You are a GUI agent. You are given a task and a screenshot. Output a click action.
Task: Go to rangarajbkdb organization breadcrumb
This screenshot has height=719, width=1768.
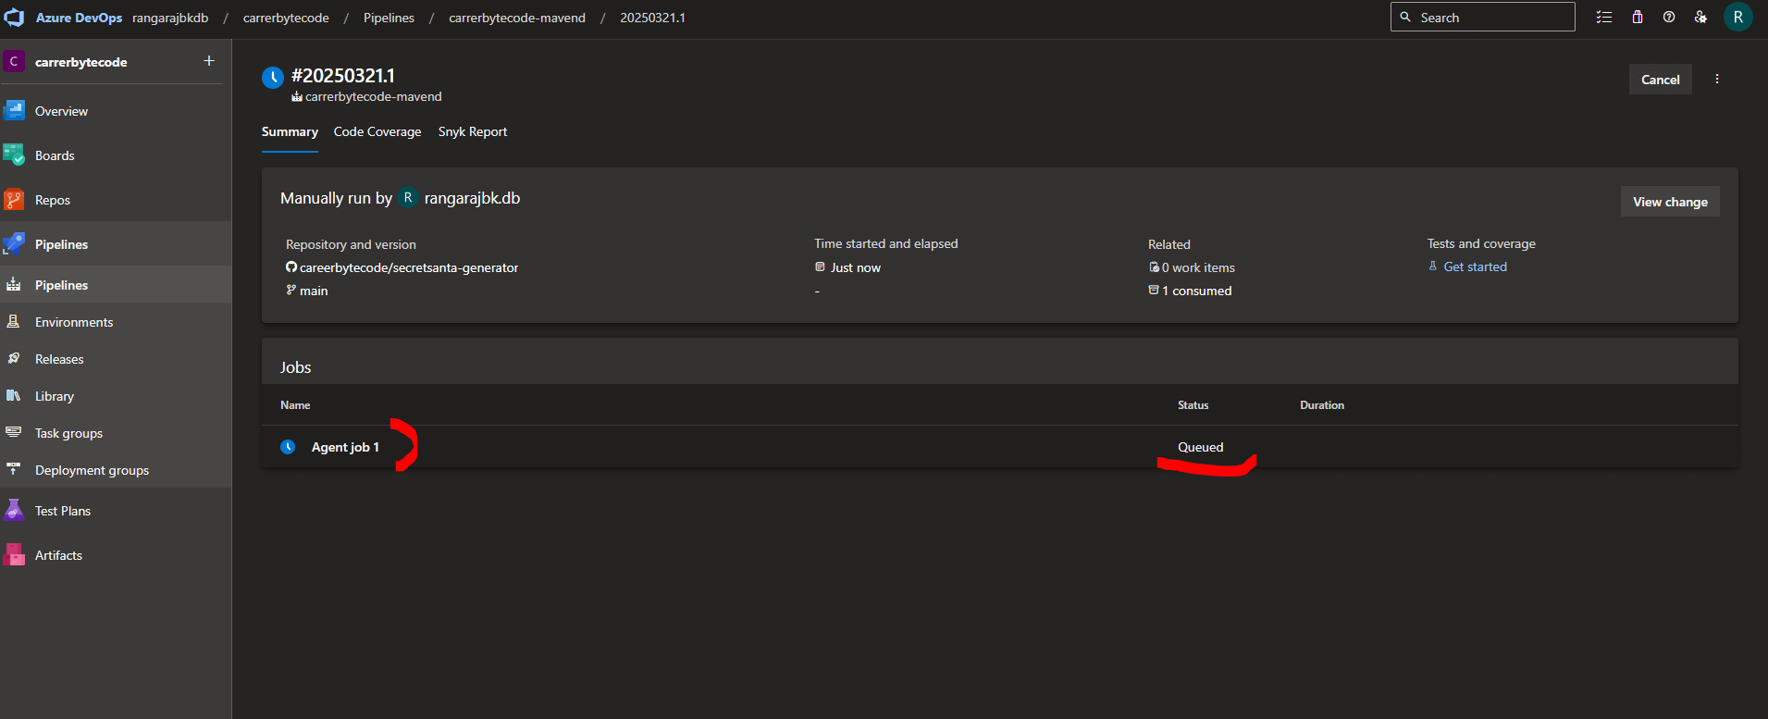pyautogui.click(x=170, y=18)
